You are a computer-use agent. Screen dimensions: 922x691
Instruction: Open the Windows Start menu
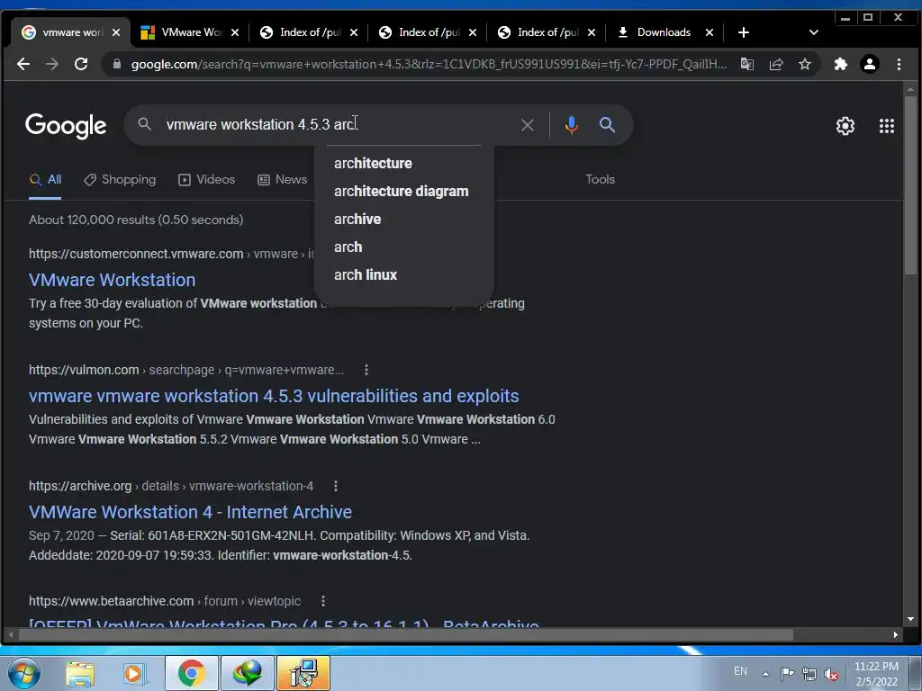click(23, 673)
